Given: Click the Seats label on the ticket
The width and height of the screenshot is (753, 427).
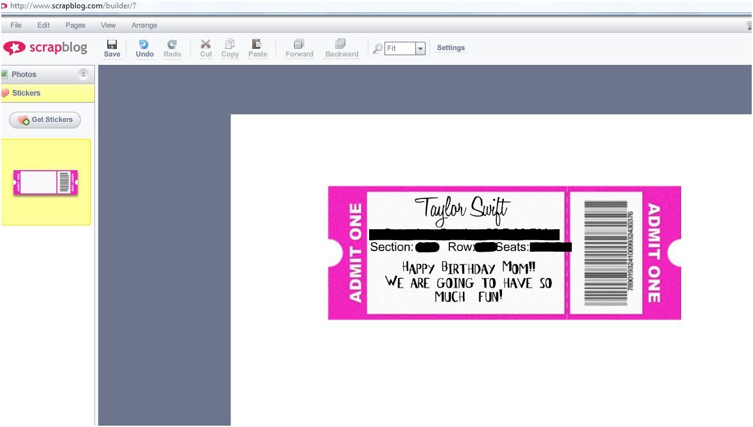Looking at the screenshot, I should click(512, 247).
